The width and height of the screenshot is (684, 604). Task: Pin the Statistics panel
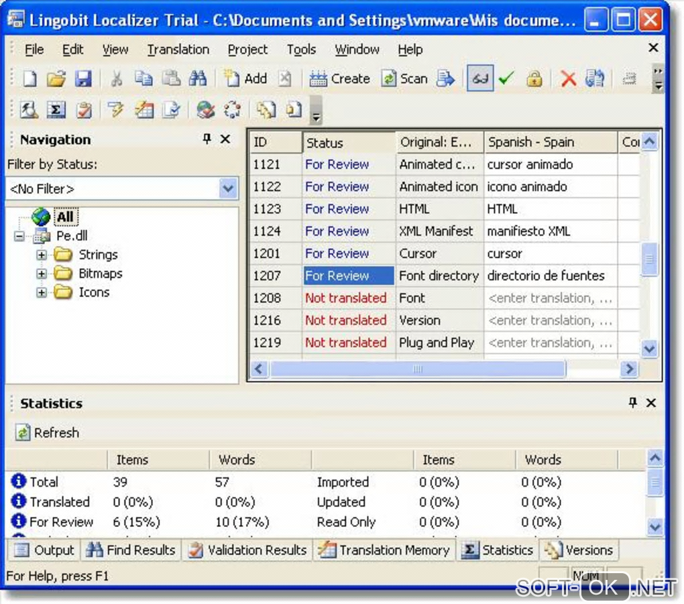632,402
